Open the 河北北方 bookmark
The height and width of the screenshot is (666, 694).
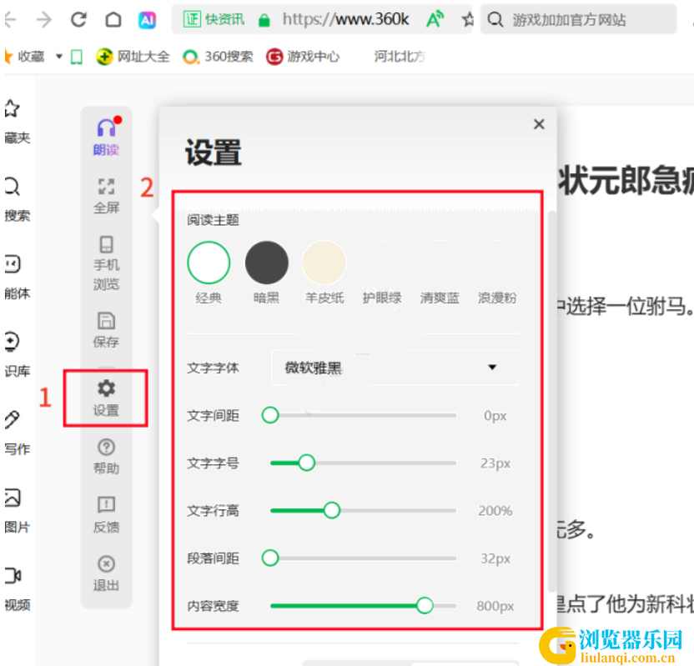400,57
